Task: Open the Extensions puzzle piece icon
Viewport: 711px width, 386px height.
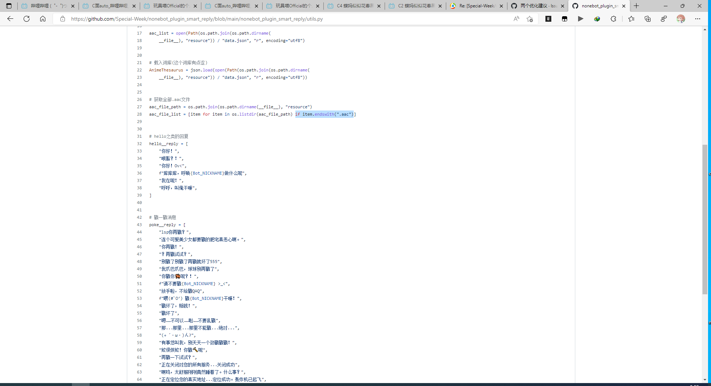Action: (613, 19)
